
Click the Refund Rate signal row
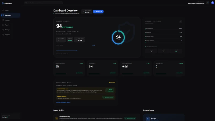pos(164,33)
